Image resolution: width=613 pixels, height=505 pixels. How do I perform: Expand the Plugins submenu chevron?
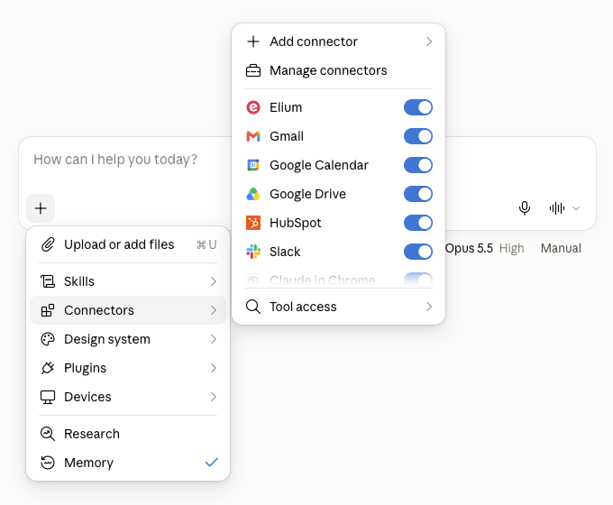point(214,368)
